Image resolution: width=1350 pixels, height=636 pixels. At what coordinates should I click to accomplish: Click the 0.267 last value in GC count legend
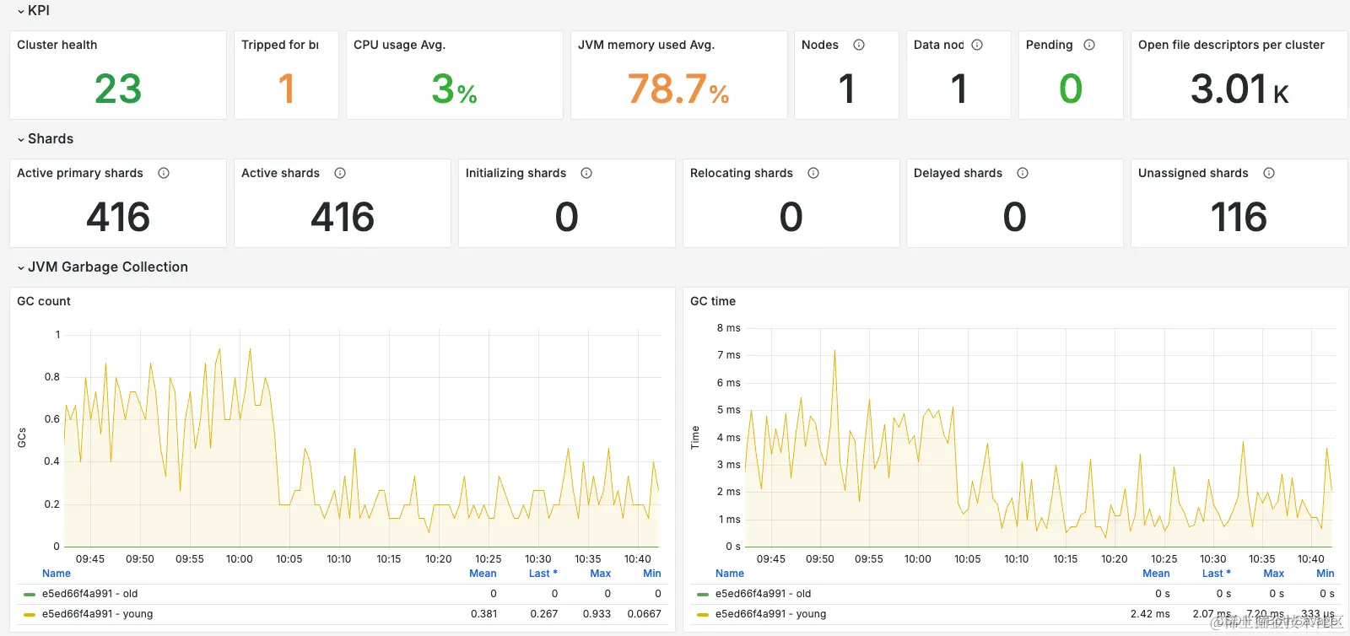point(544,614)
